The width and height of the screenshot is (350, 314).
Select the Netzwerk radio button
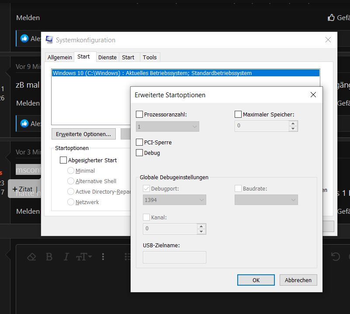coord(70,202)
